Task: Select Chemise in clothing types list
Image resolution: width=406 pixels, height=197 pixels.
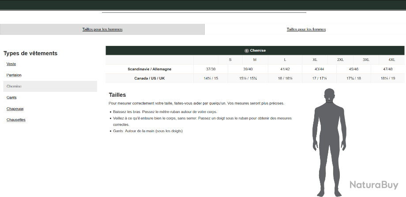Action: (x=14, y=87)
